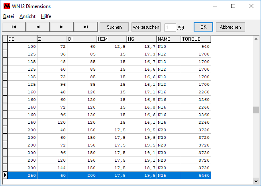
Task: Click the scrollbar down arrow
Action: point(256,181)
